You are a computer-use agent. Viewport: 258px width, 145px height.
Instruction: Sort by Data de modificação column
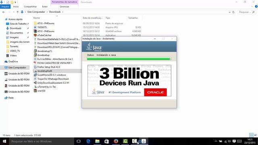tap(93, 18)
